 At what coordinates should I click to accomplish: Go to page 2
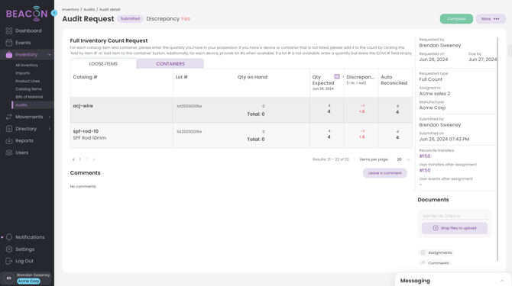point(87,159)
